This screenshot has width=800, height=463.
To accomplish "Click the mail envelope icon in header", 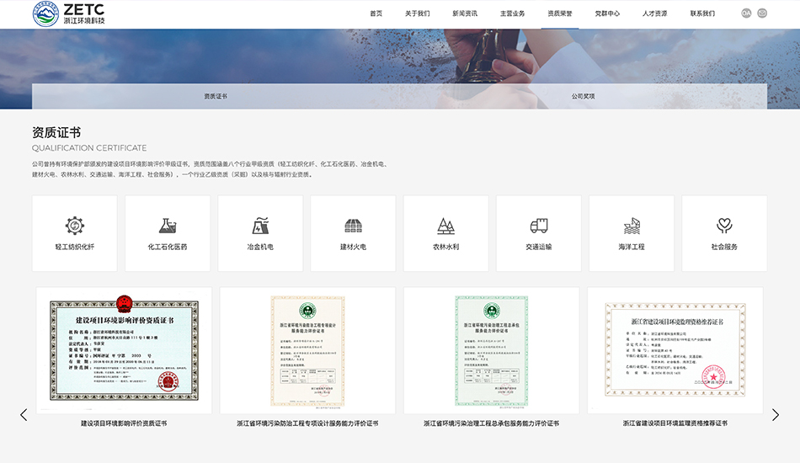I will coord(762,13).
